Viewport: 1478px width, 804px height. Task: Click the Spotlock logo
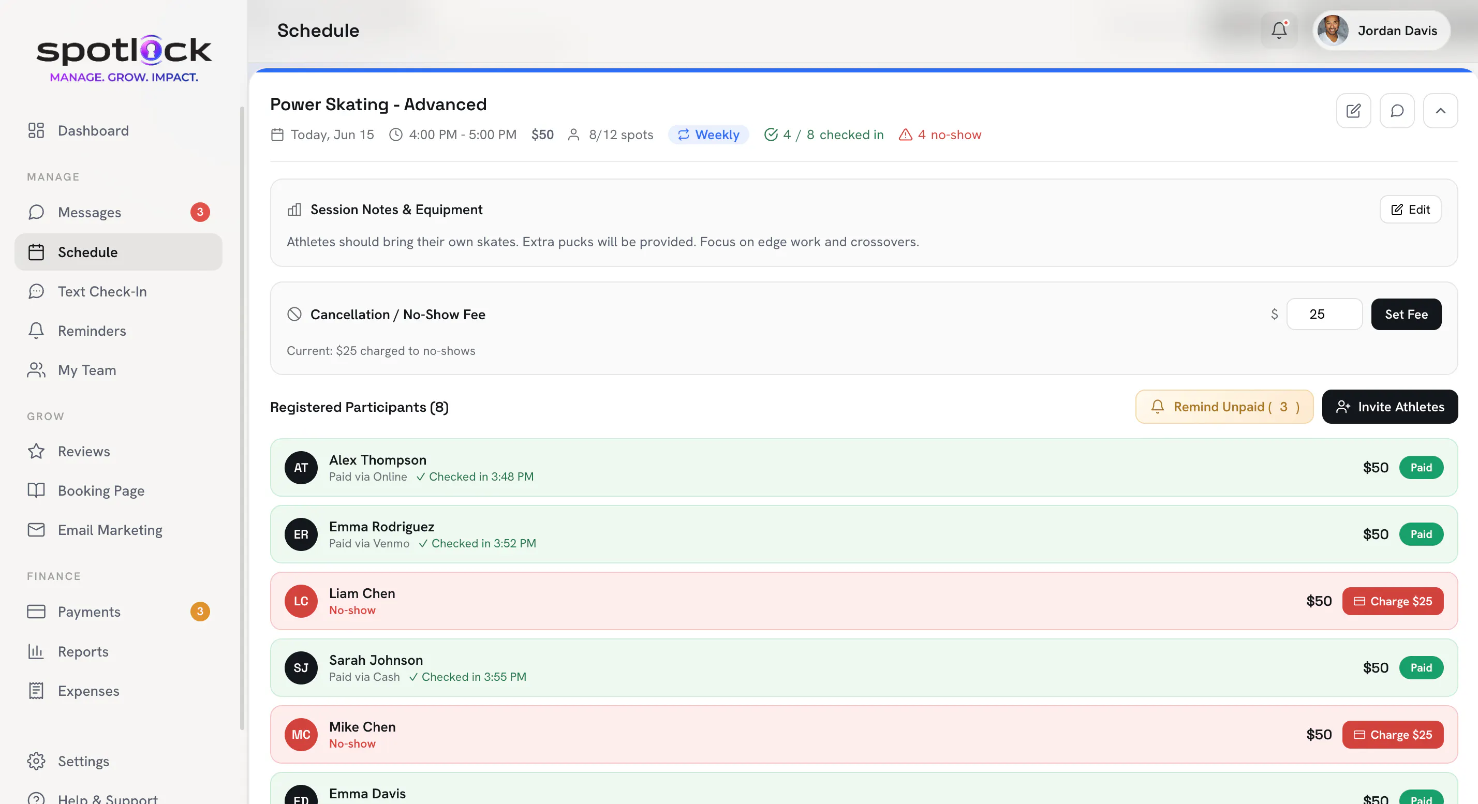[x=124, y=58]
